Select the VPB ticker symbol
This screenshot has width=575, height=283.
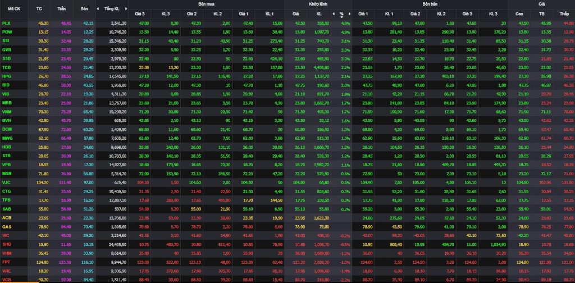click(x=6, y=165)
